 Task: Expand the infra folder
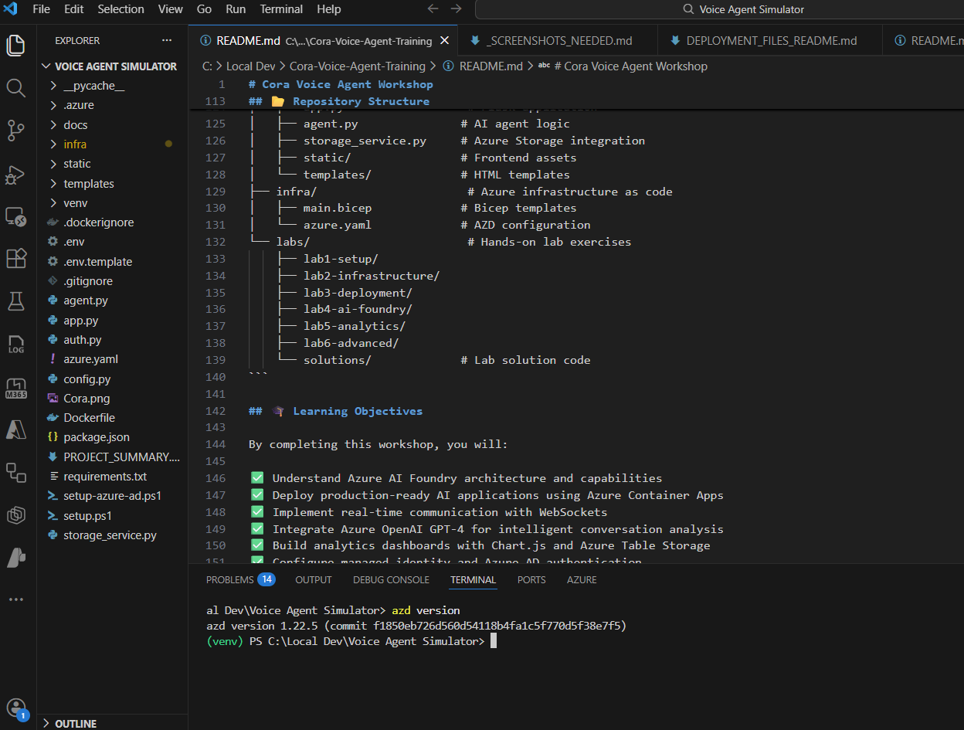pyautogui.click(x=75, y=144)
